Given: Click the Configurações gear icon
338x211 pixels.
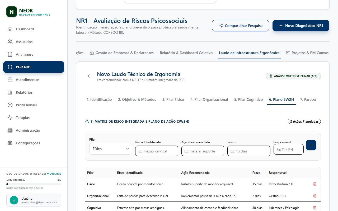Looking at the screenshot, I should 10,143.
